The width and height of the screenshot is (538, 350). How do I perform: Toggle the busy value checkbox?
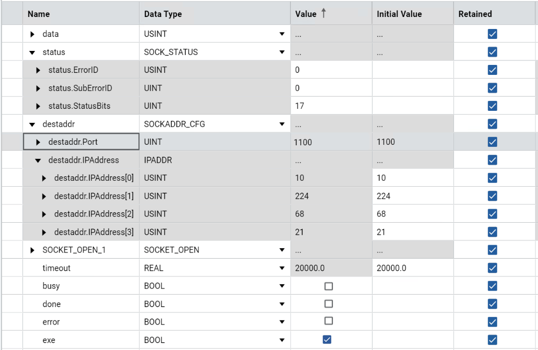(x=328, y=286)
